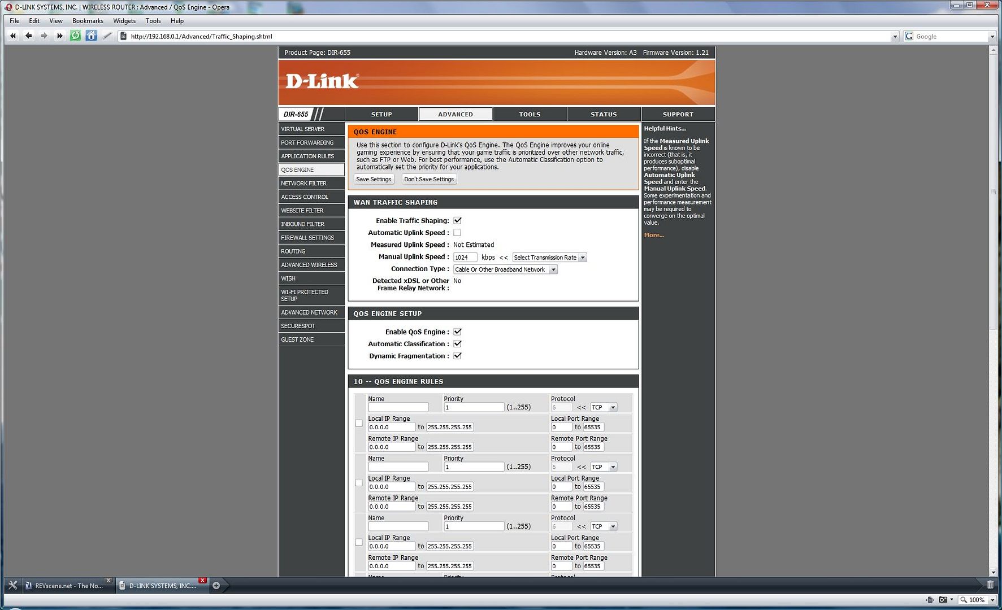This screenshot has width=1002, height=610.
Task: Open search engine dropdown arrow
Action: point(992,37)
